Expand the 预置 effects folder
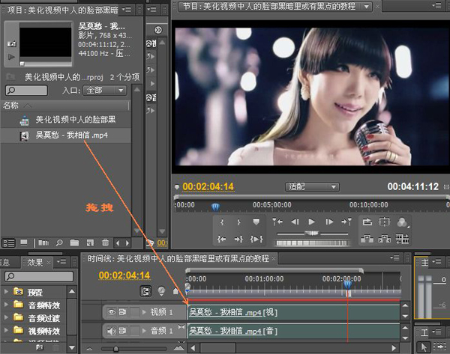This screenshot has height=354, width=450. pyautogui.click(x=6, y=292)
